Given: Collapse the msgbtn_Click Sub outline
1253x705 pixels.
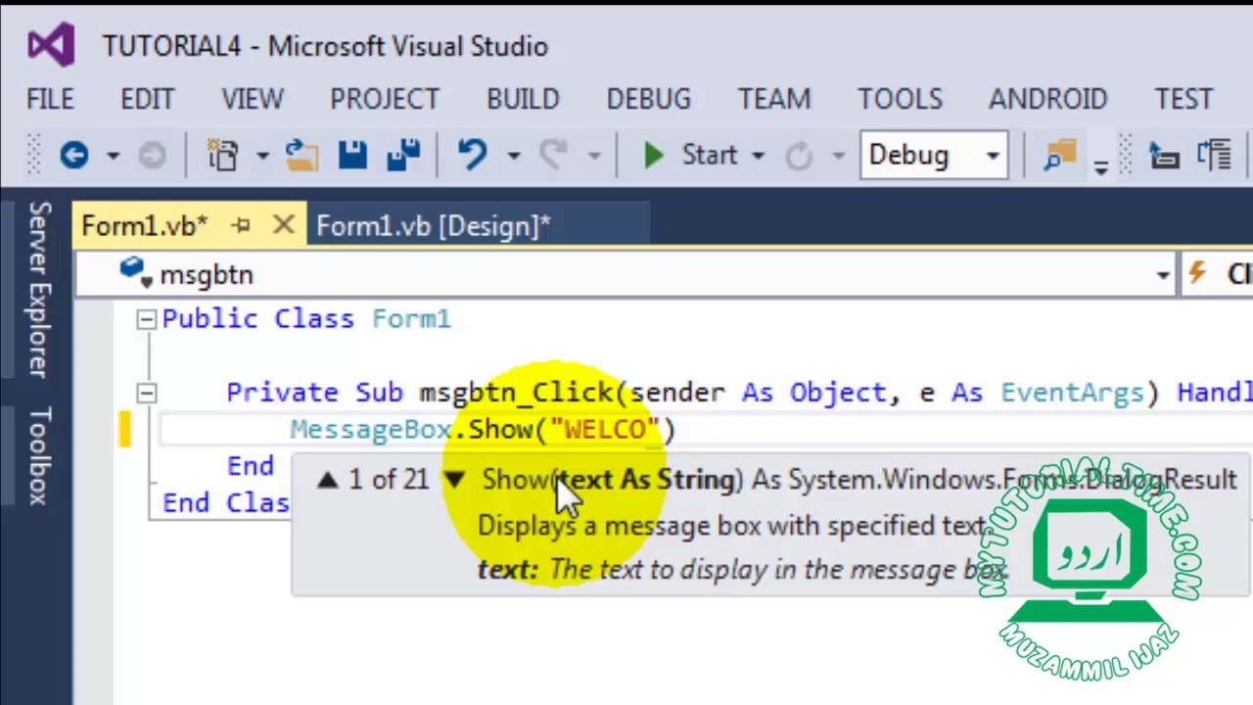Looking at the screenshot, I should pyautogui.click(x=146, y=393).
